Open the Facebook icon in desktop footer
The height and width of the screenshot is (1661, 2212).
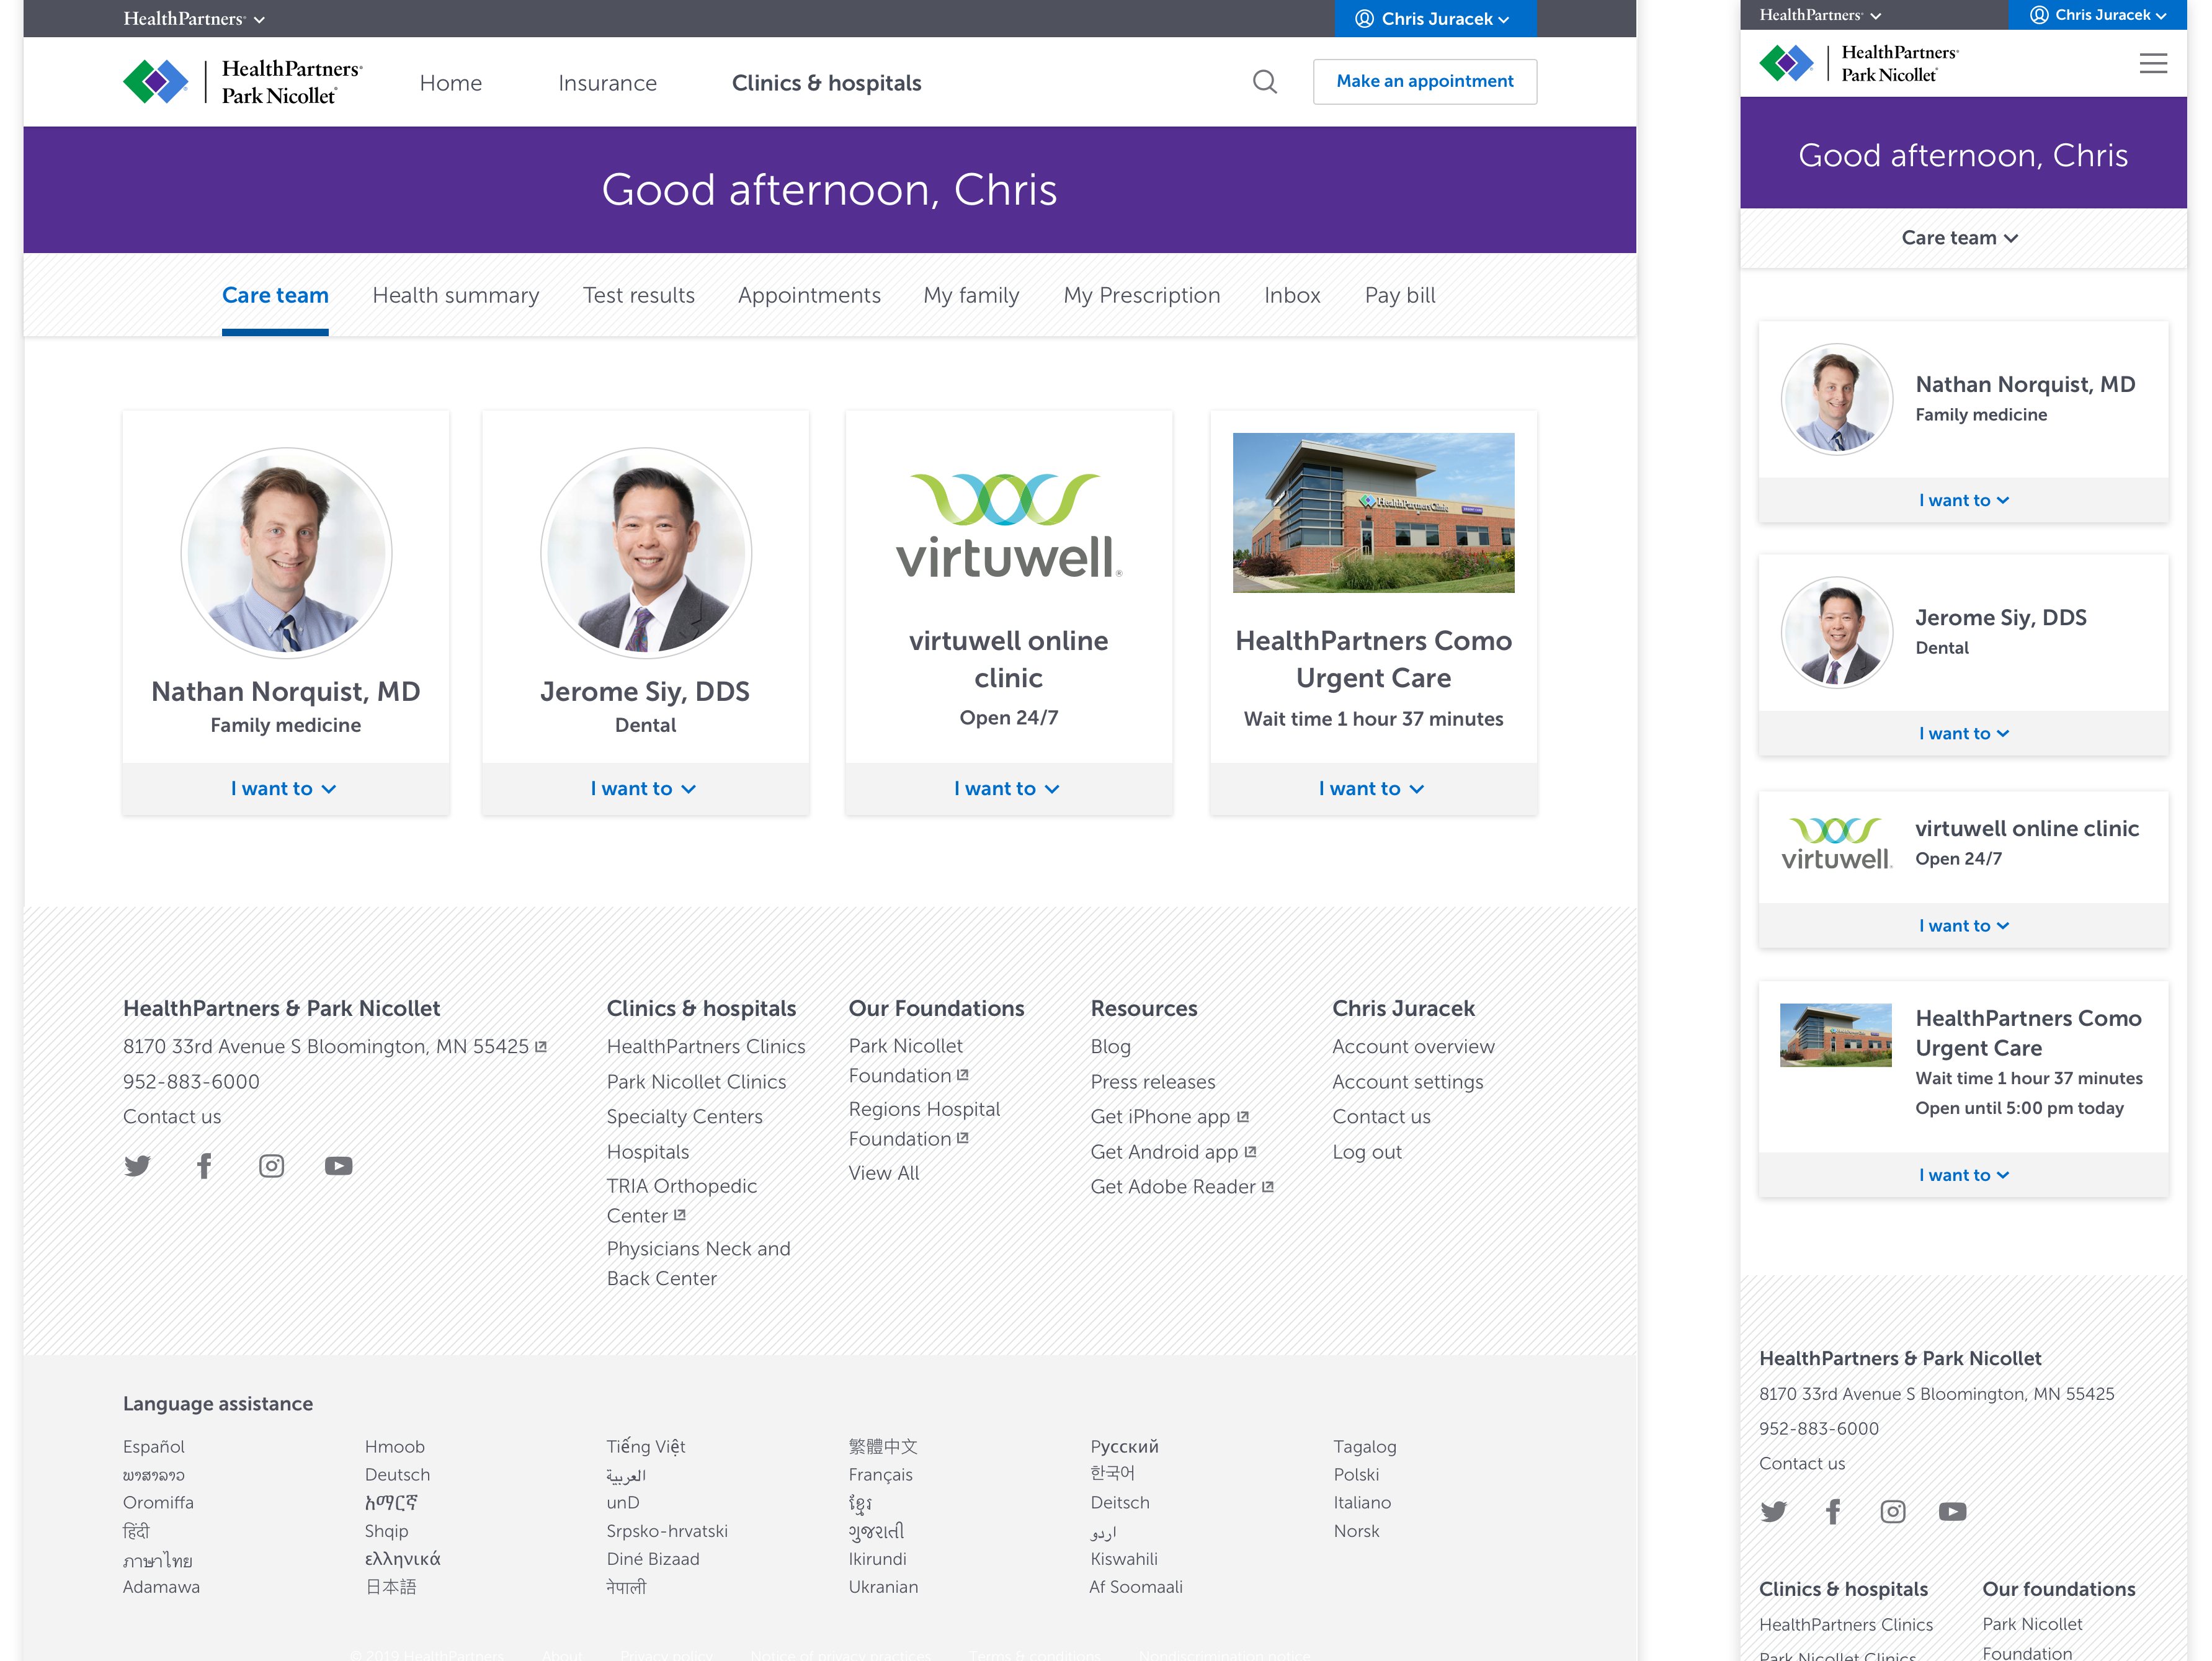[x=204, y=1166]
